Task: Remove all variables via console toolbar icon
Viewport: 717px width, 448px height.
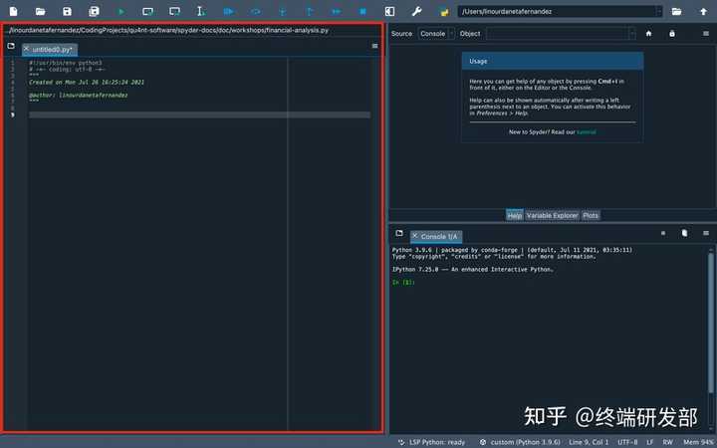Action: (x=684, y=233)
